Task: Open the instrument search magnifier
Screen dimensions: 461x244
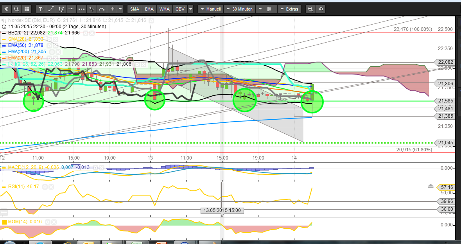Action: (16, 9)
